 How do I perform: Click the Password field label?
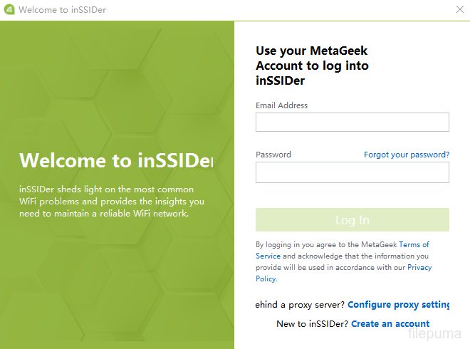pos(273,155)
